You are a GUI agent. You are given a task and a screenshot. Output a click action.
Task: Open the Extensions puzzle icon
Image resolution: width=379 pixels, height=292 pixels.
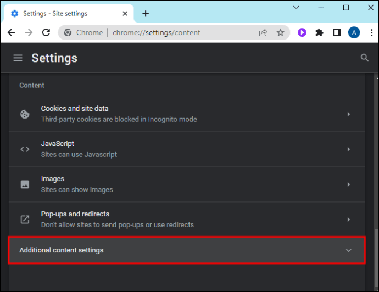[319, 32]
